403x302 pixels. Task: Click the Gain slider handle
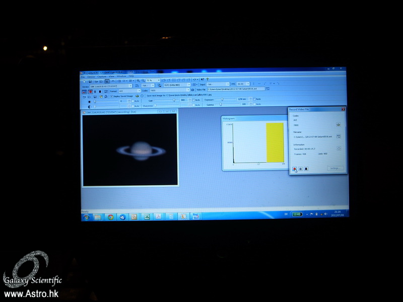click(175, 100)
